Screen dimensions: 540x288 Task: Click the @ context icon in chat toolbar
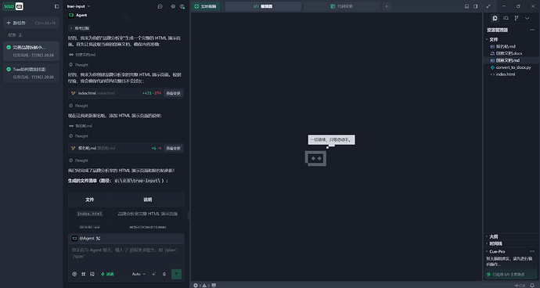[x=74, y=274]
